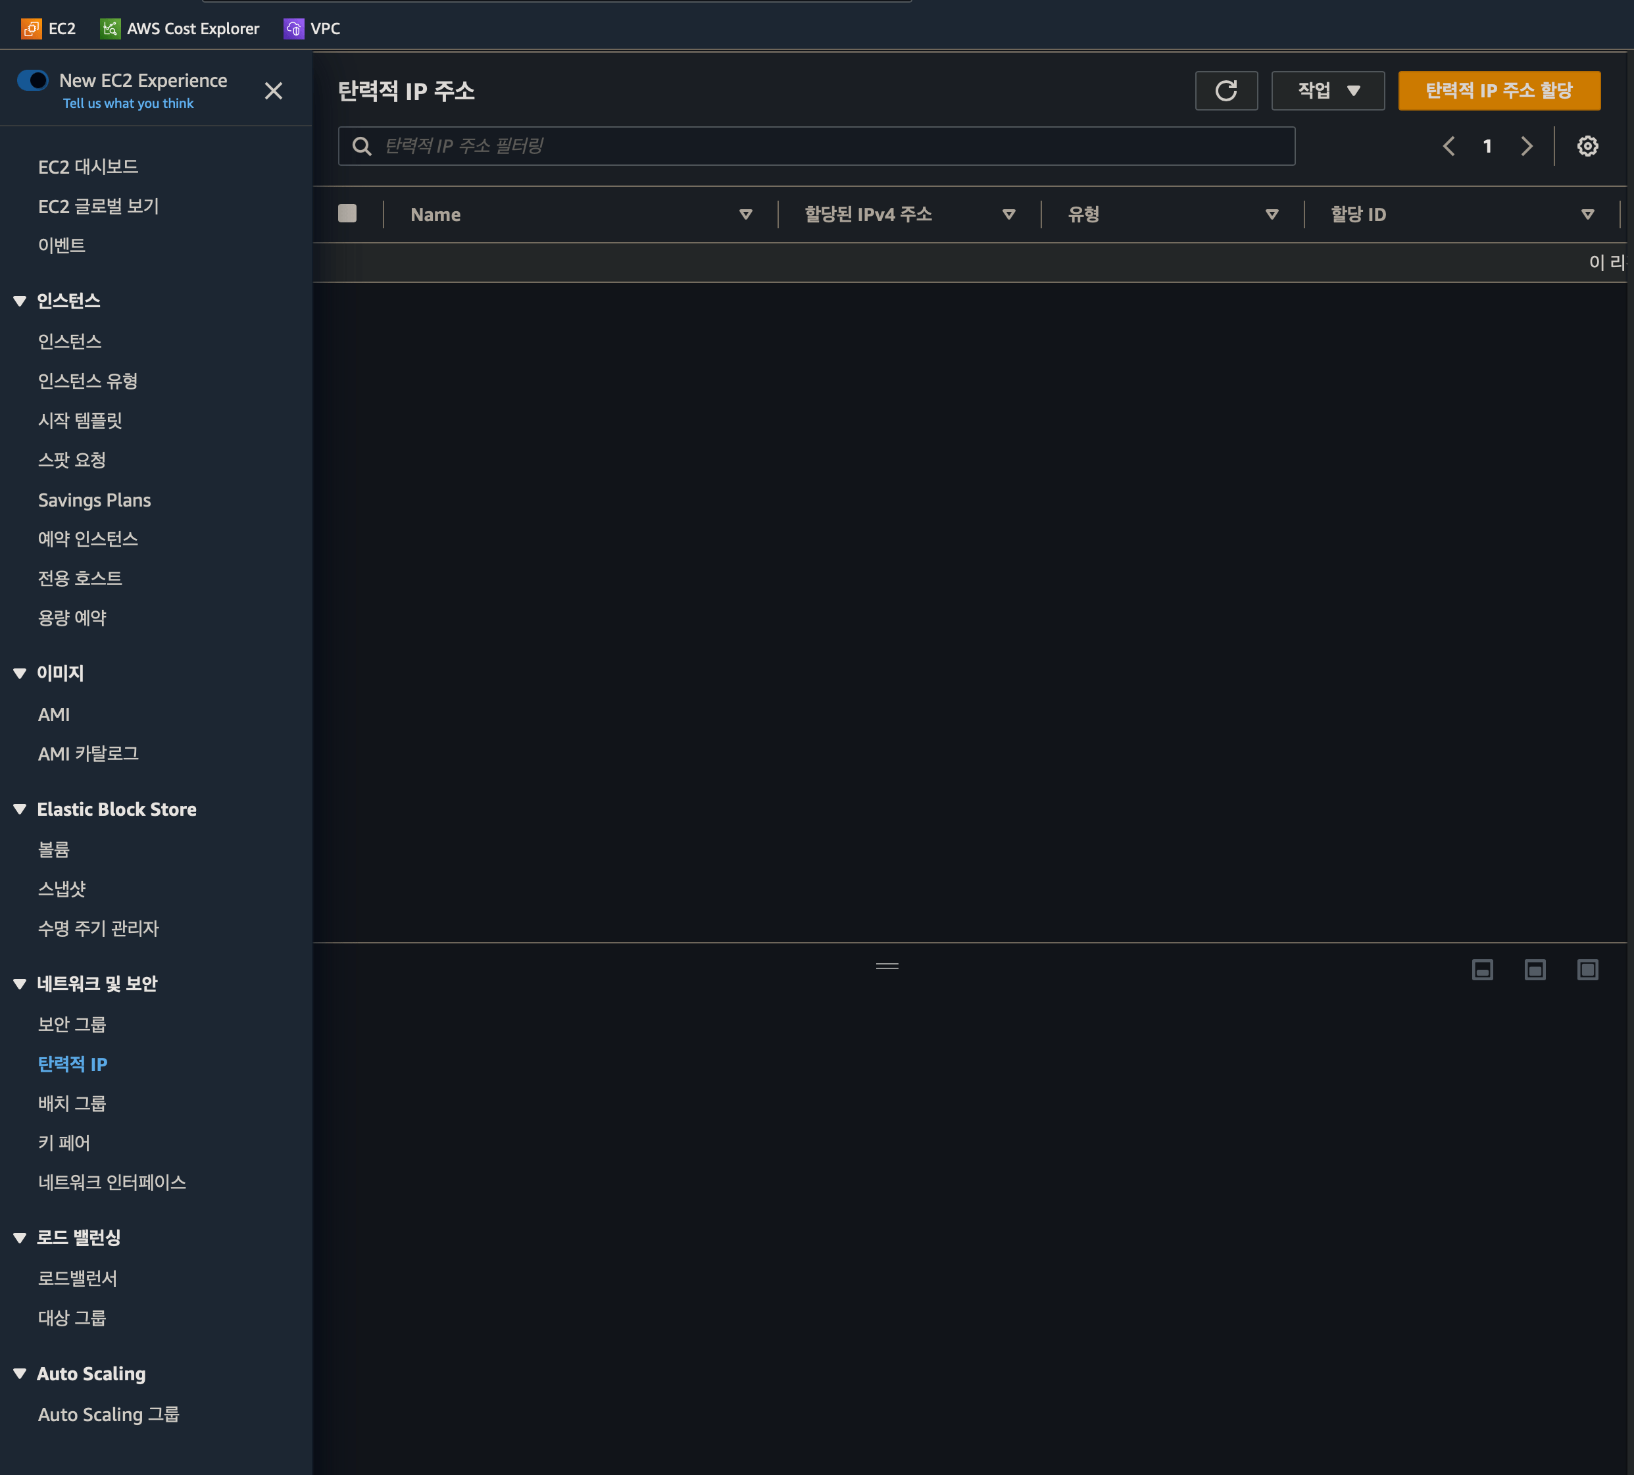Close the New EC2 Experience banner
This screenshot has width=1634, height=1475.
pyautogui.click(x=274, y=91)
